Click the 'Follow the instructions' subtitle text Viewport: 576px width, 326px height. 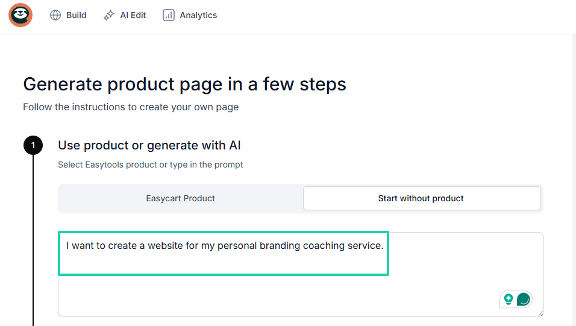[x=131, y=107]
